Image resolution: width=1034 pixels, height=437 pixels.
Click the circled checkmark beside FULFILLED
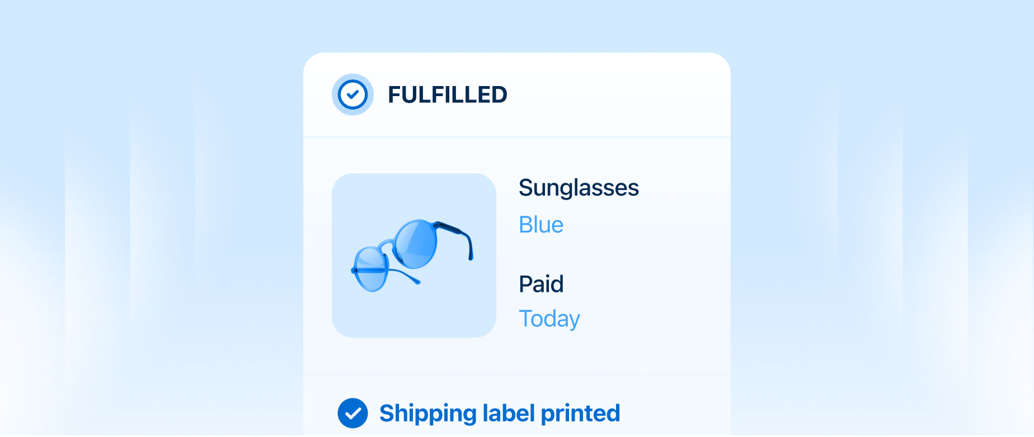pos(352,94)
